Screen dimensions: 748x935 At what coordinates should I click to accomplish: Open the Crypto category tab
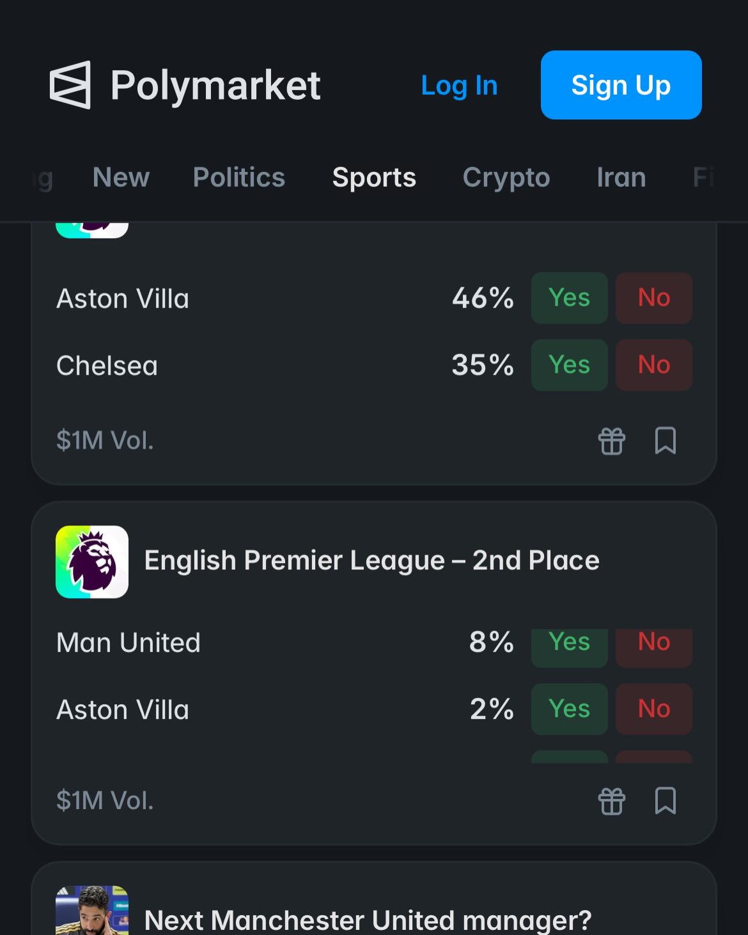pos(506,177)
